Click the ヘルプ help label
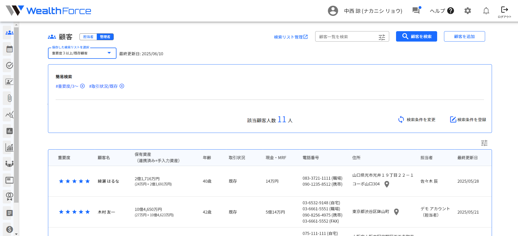Screen dimensions: 518x236 pos(437,11)
